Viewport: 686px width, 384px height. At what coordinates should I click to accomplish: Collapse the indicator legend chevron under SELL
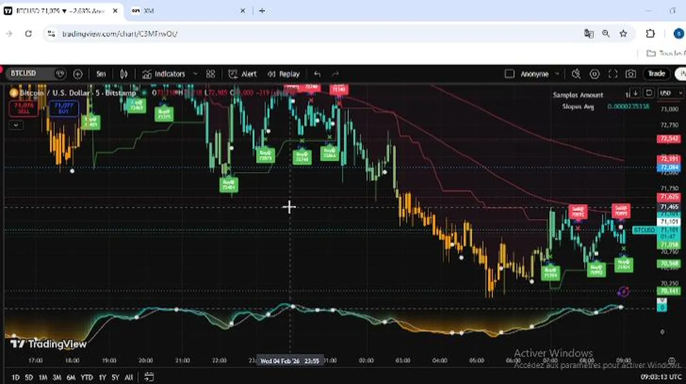16,125
